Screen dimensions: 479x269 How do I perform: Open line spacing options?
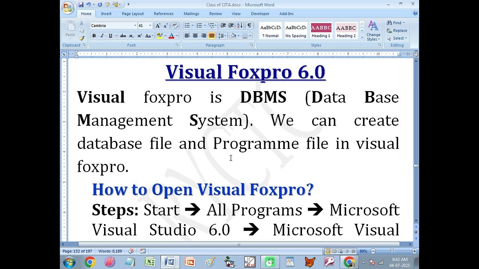222,36
